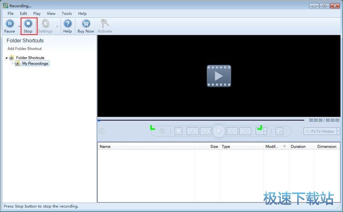Image resolution: width=343 pixels, height=212 pixels.
Task: Collapse the Folder Shortcuts tree node
Action: click(x=6, y=58)
